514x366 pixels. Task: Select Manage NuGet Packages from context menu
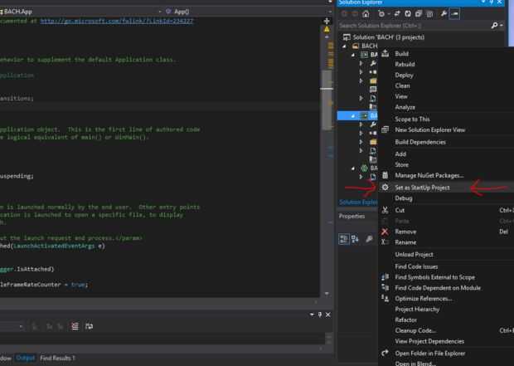point(429,175)
